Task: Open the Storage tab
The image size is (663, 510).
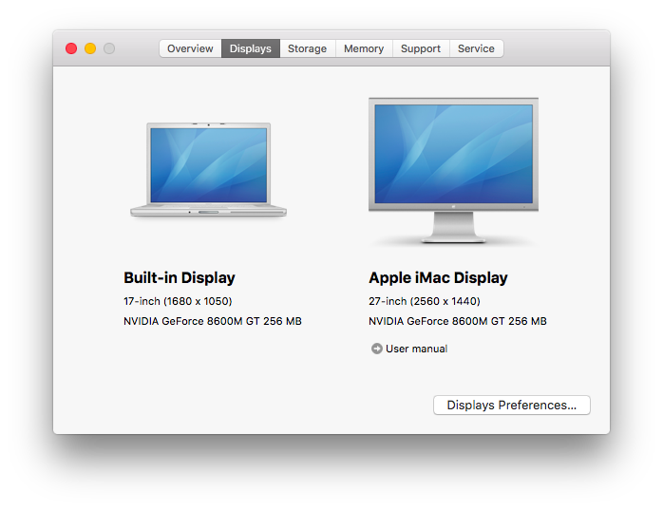Action: click(308, 48)
